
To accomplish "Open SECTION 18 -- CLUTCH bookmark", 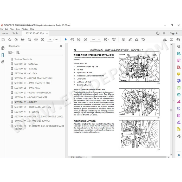I will coord(26,74).
